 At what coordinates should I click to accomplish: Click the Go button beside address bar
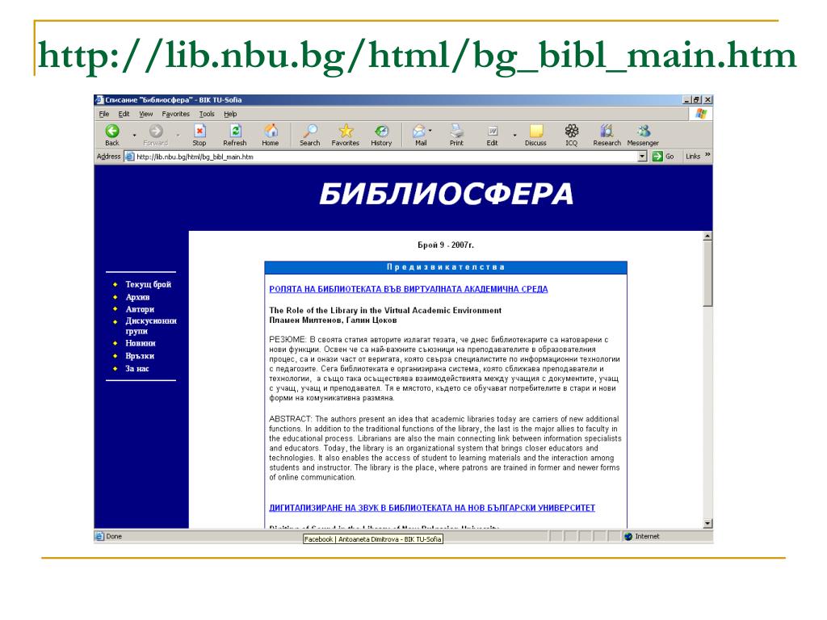(664, 157)
